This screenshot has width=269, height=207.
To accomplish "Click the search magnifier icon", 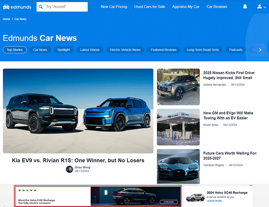I will coord(41,7).
